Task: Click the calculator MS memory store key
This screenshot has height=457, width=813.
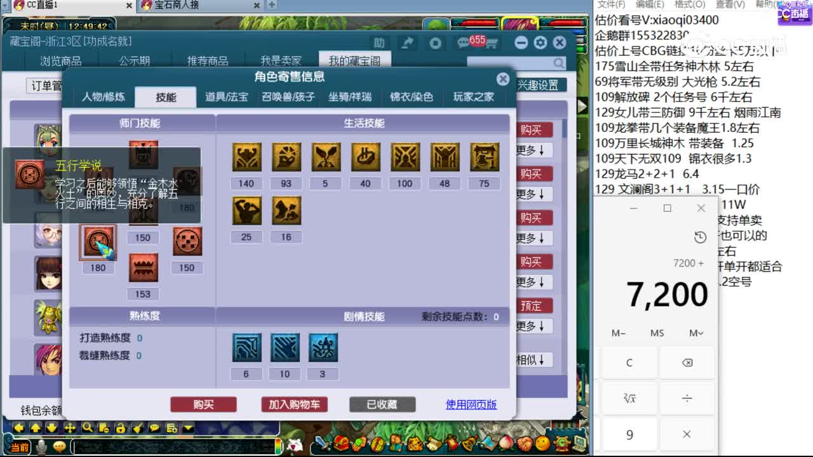Action: 657,333
